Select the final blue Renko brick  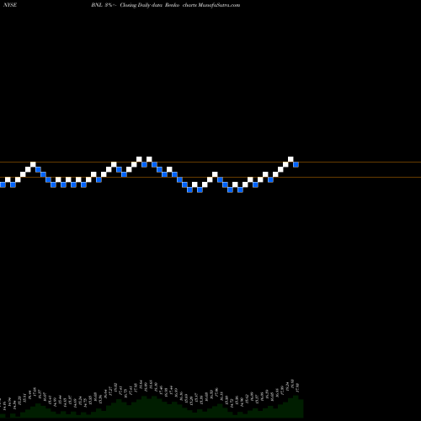(x=296, y=164)
